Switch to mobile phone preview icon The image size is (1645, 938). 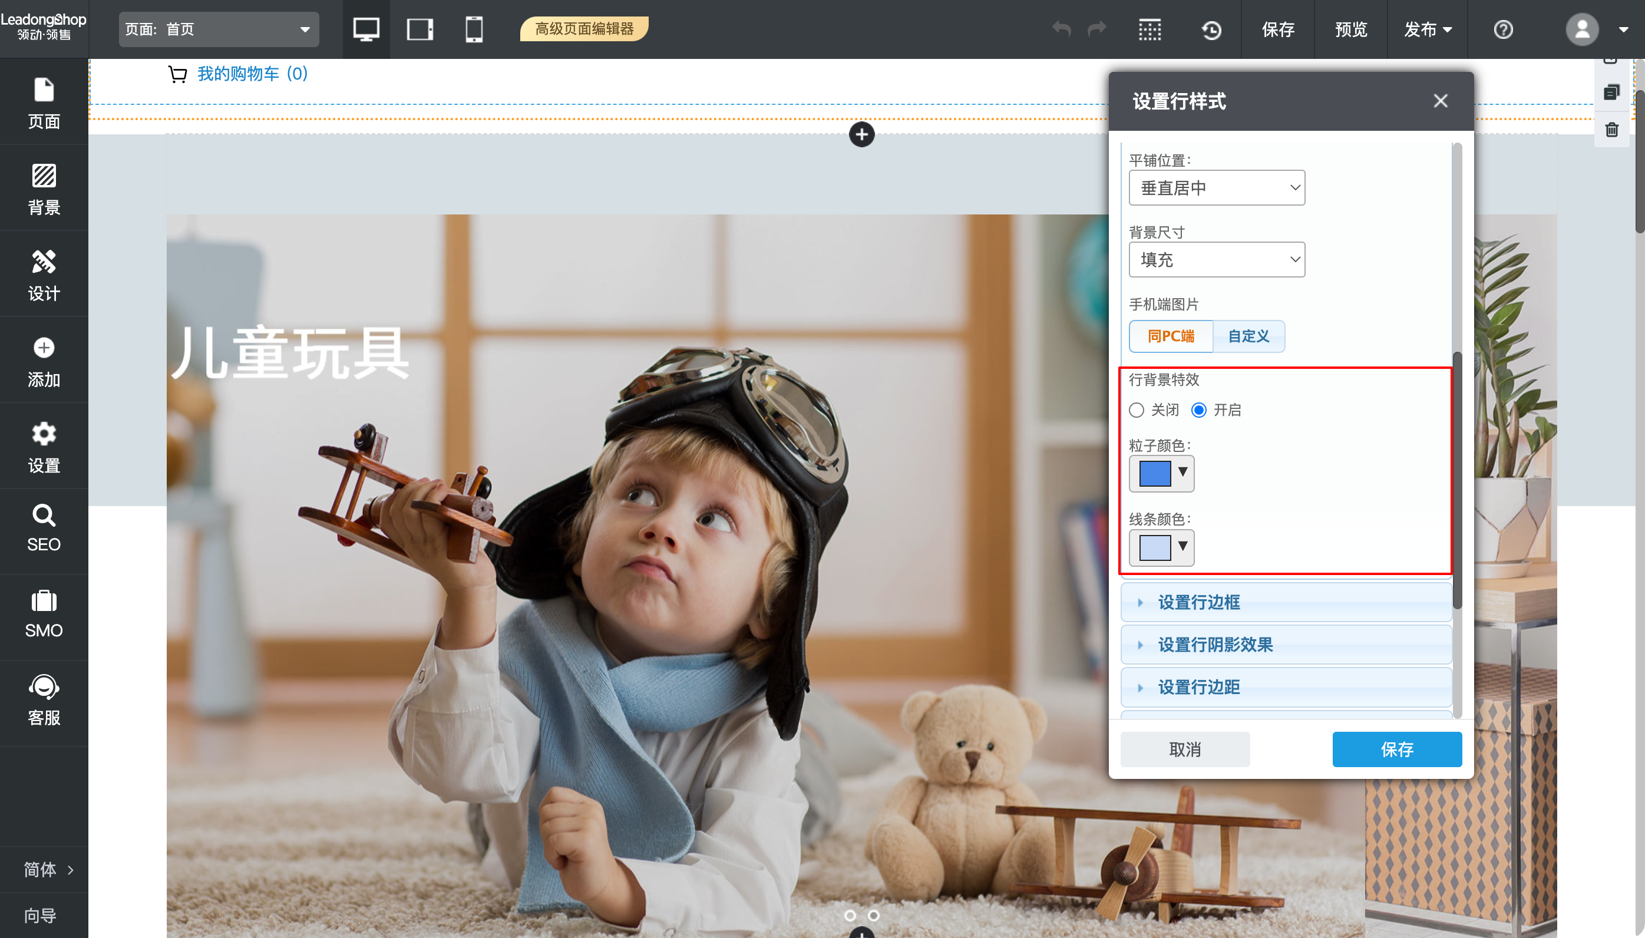click(474, 29)
